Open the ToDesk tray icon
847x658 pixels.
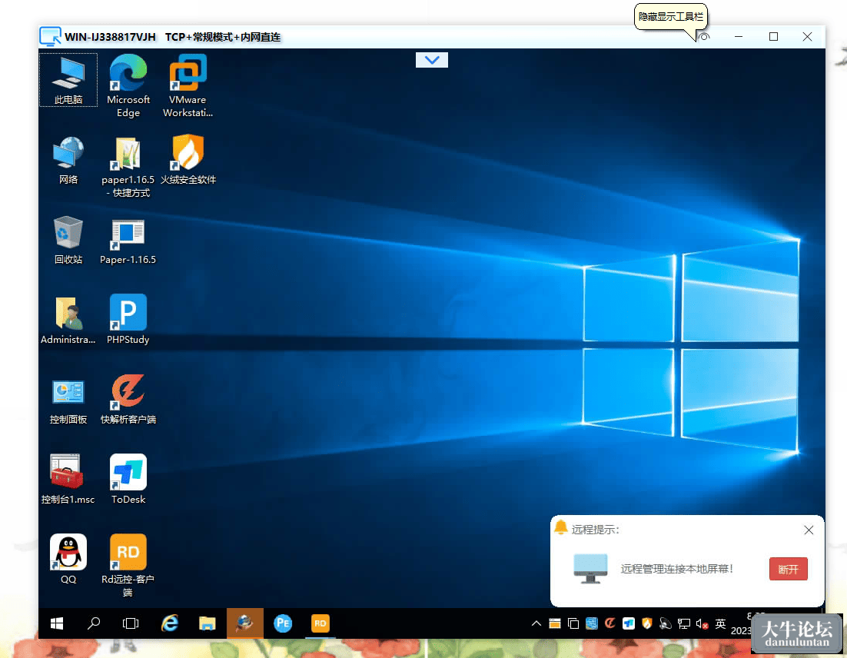coord(628,623)
